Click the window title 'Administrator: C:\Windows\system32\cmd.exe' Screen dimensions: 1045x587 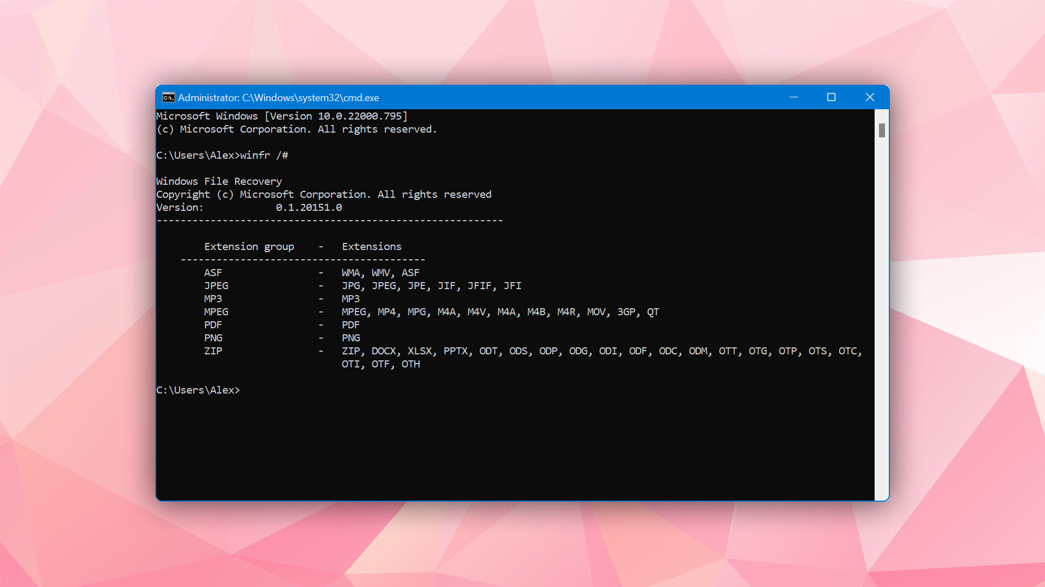coord(278,98)
